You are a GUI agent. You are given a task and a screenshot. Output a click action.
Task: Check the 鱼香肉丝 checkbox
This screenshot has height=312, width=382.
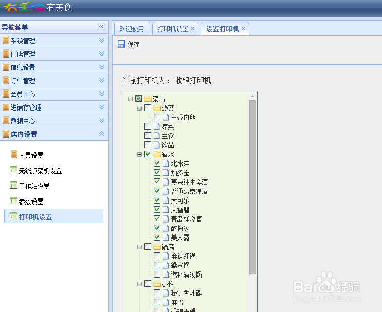157,117
